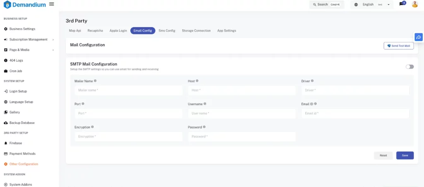Click the Save button
Image resolution: width=424 pixels, height=187 pixels.
pos(405,156)
